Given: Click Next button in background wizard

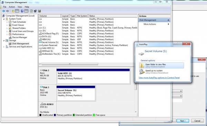Looking at the screenshot, I should [183, 121].
